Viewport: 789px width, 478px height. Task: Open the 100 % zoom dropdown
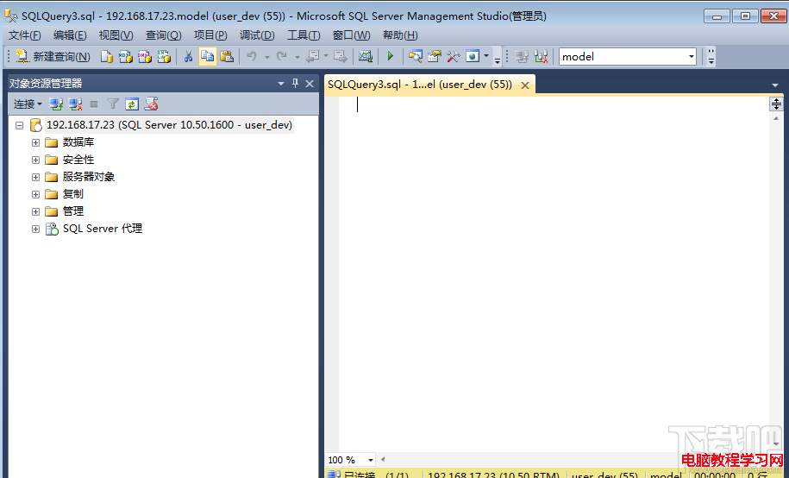[x=370, y=460]
